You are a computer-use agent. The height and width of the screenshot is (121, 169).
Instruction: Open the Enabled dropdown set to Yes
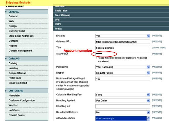(123, 36)
